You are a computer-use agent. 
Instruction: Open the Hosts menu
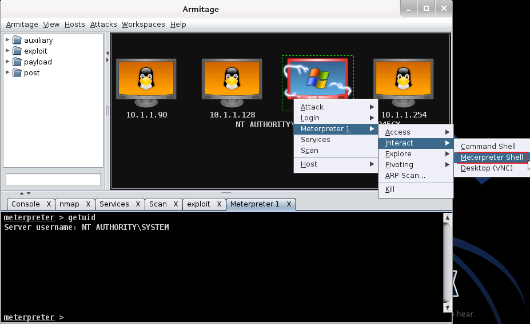pyautogui.click(x=75, y=25)
